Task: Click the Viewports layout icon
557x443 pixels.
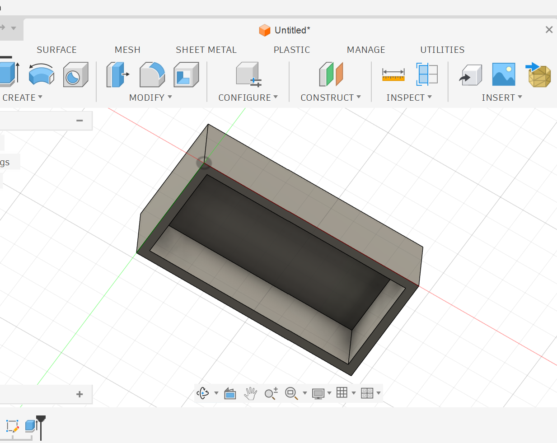Action: 367,393
